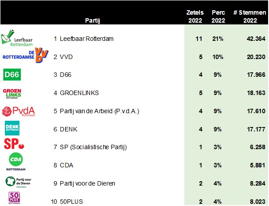This screenshot has height=206, width=269.
Task: Select the Perc 2022 column header
Action: coord(218,16)
